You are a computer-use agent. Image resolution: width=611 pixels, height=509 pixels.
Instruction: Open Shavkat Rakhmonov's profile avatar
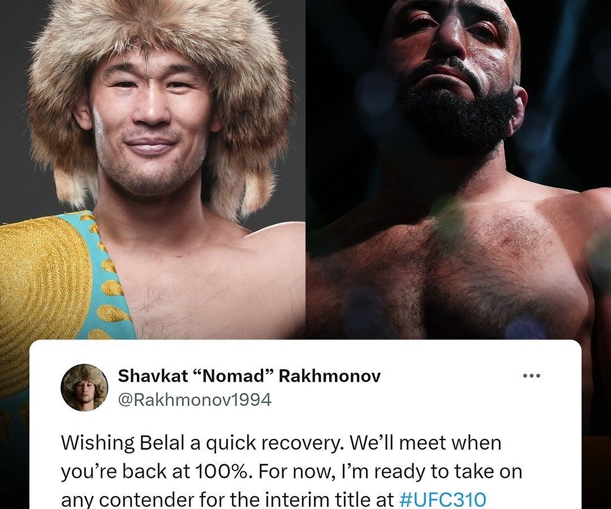click(x=84, y=387)
